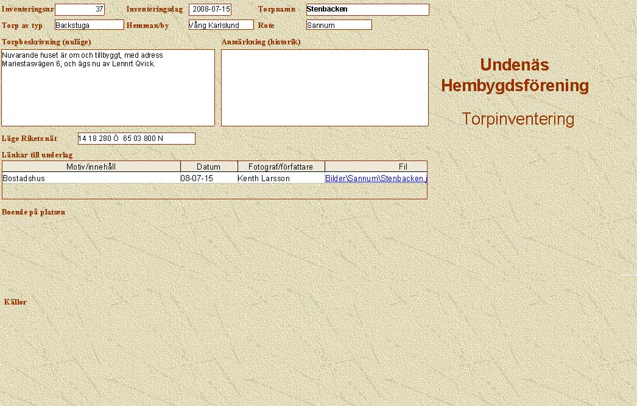
Task: Click the Torpinventering heading
Action: [518, 119]
